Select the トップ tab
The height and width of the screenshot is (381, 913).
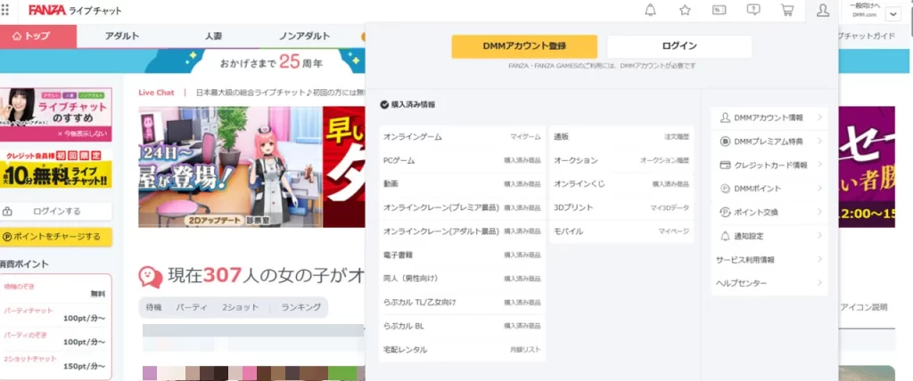(37, 36)
